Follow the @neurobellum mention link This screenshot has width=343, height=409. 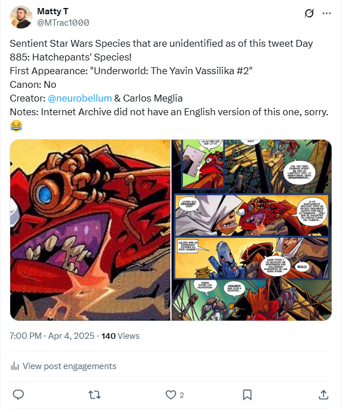pos(80,98)
